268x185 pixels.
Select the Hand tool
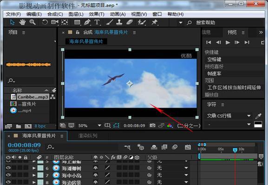(22, 22)
